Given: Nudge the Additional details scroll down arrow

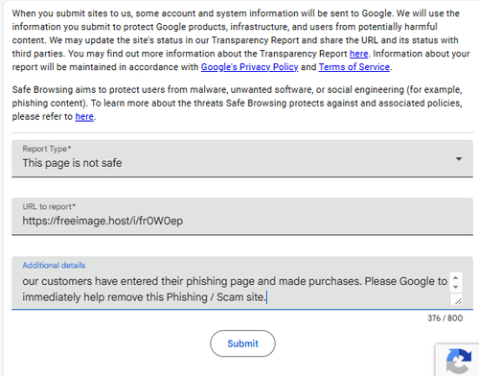Looking at the screenshot, I should 456,287.
